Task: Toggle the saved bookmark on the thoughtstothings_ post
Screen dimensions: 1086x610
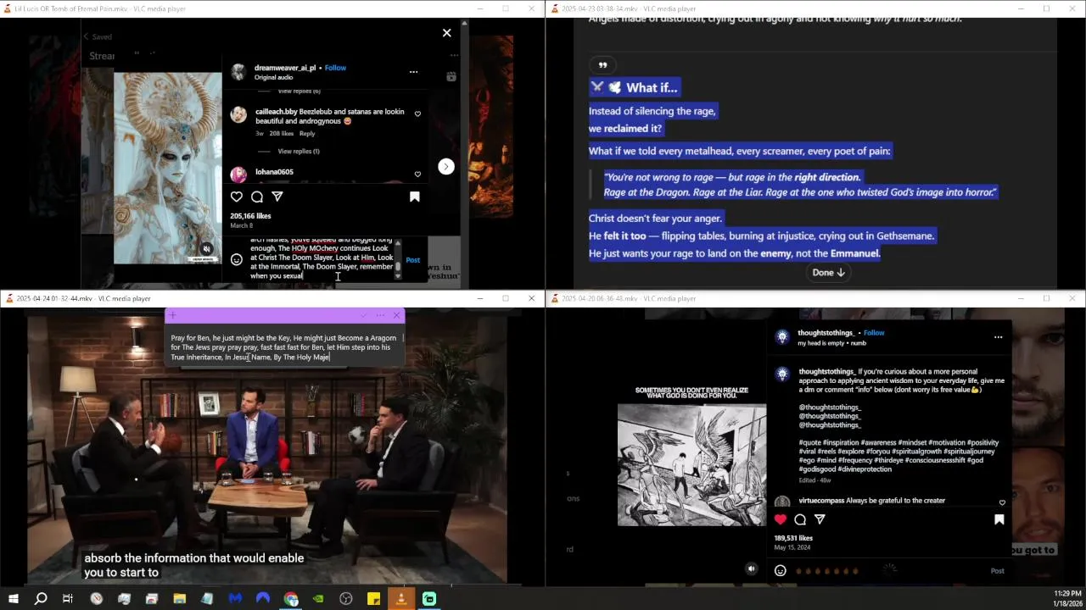Action: coord(999,519)
